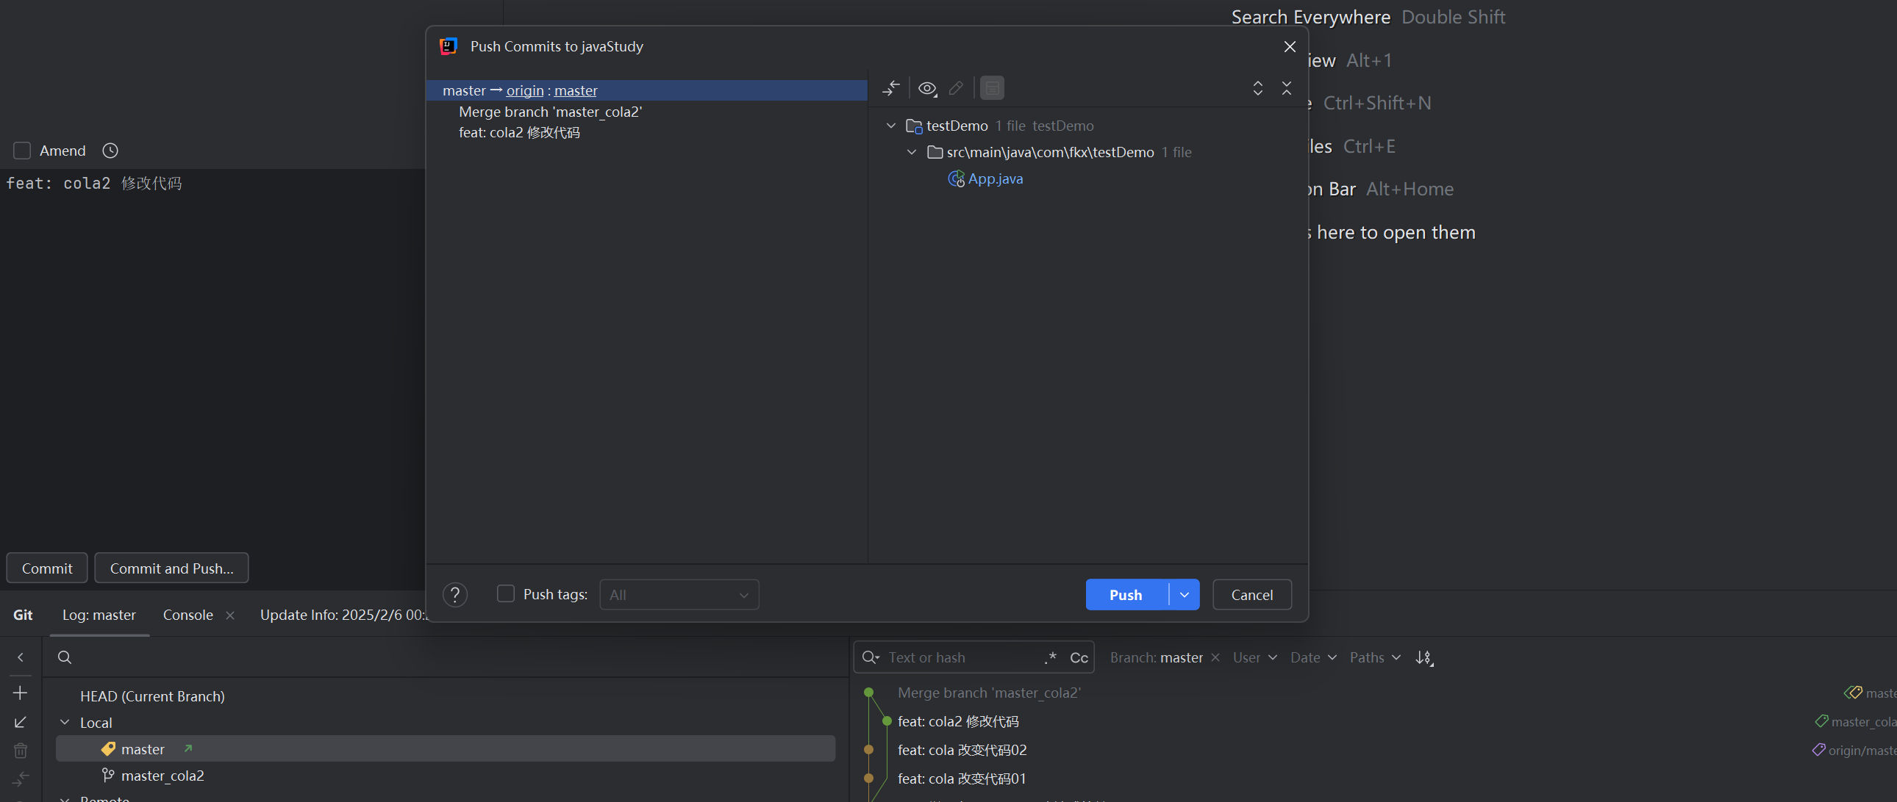1897x802 pixels.
Task: Click Expand All icon in push dialog
Action: (1258, 88)
